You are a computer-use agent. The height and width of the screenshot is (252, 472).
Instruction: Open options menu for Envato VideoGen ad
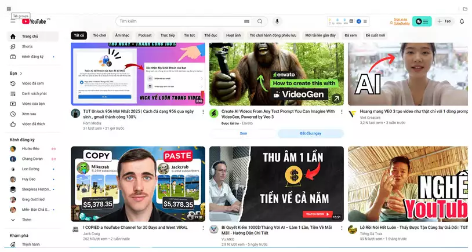coord(342,112)
